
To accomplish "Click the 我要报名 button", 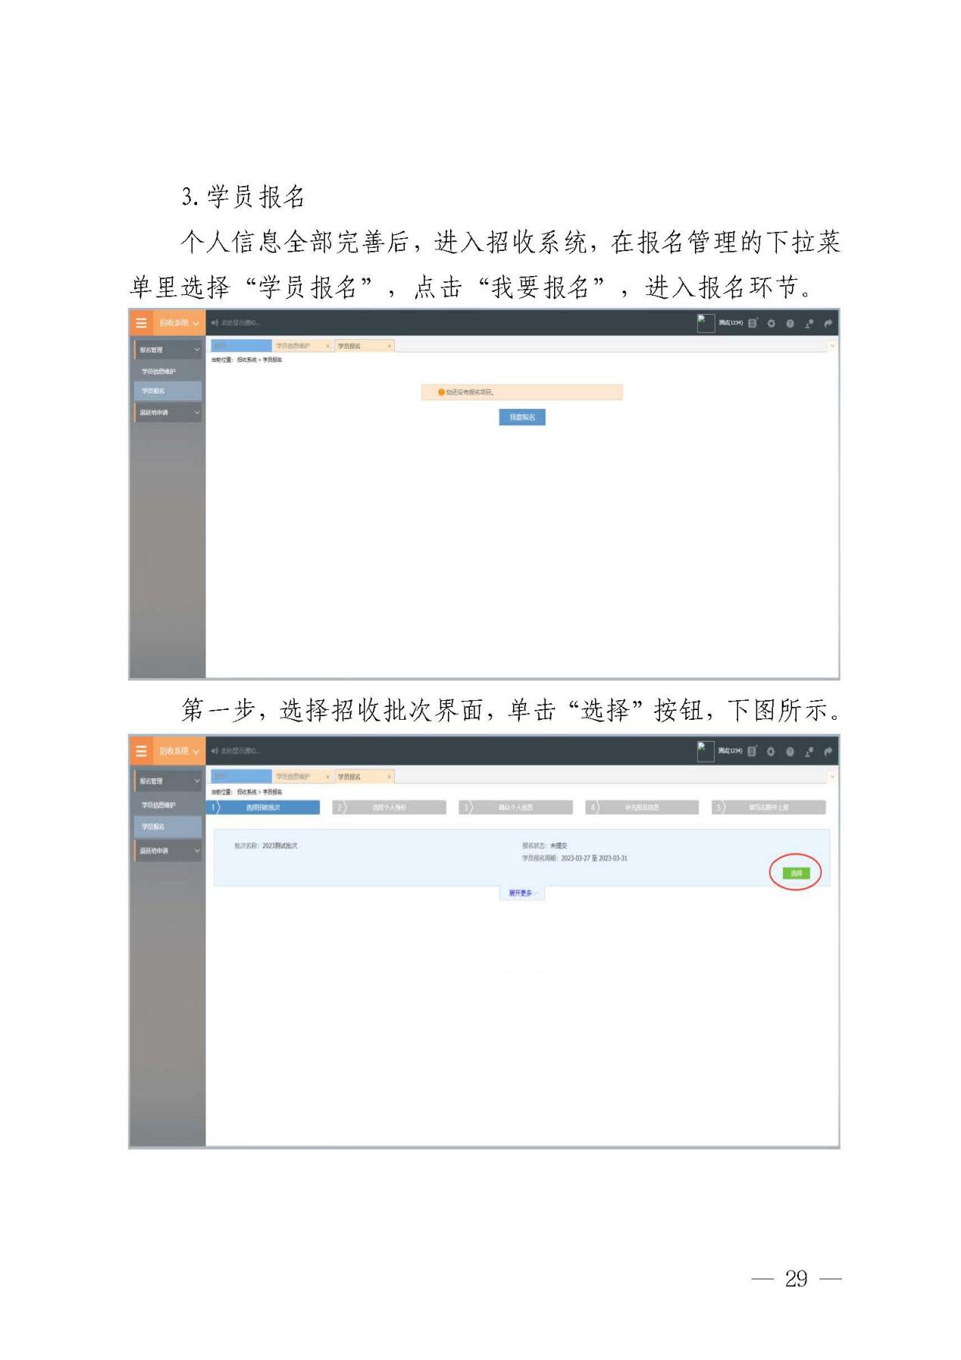I will (x=522, y=417).
